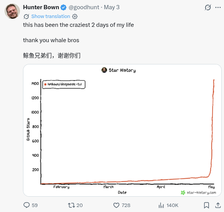This screenshot has width=224, height=212.
Task: Click the star-history.com watermark
Action: (x=198, y=192)
